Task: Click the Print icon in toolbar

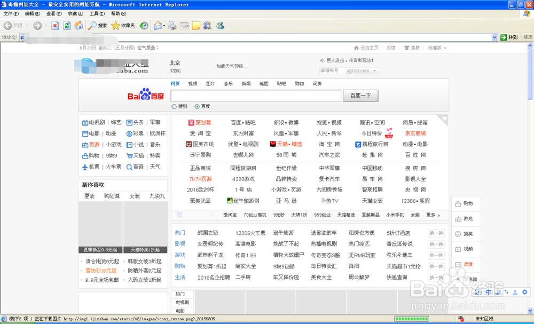Action: (x=172, y=26)
